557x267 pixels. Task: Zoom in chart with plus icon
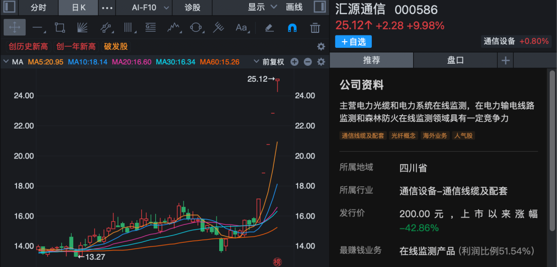(294, 62)
